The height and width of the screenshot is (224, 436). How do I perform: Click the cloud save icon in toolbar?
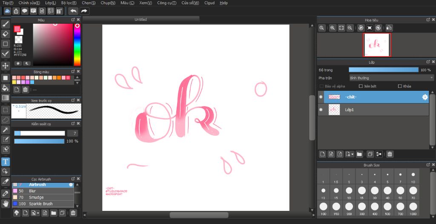coord(8,11)
